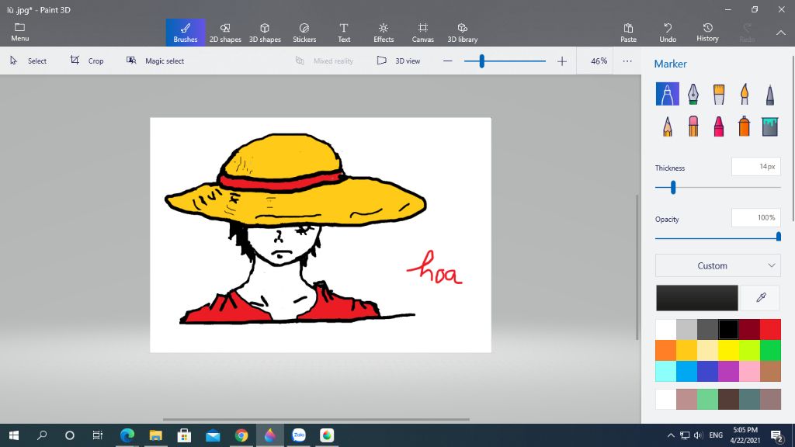This screenshot has height=447, width=795.
Task: Zoom in with the plus button
Action: coord(562,61)
